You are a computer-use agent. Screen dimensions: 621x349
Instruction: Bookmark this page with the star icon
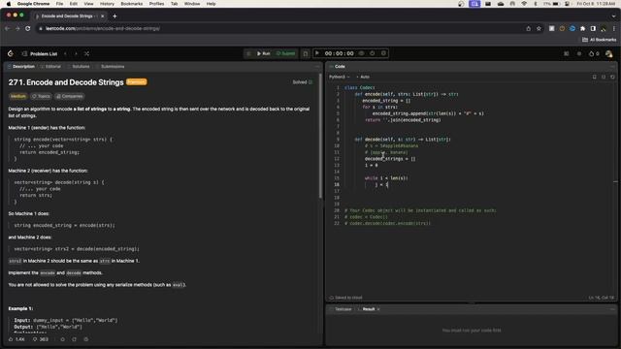(539, 28)
